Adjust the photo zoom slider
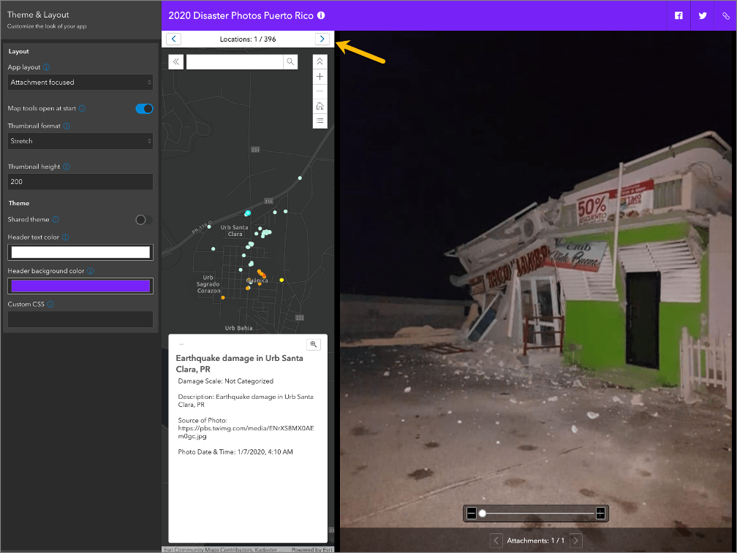737x553 pixels. [x=483, y=513]
